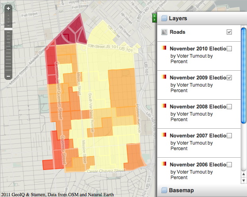Click the November 2008 Election legend icon

click(164, 106)
